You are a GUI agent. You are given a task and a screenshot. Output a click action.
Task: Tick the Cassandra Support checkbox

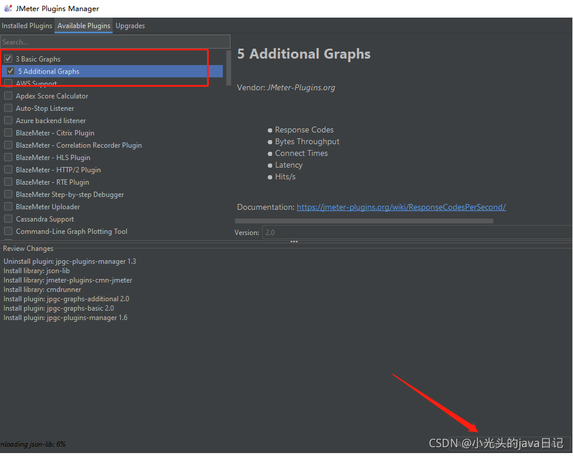click(x=8, y=219)
